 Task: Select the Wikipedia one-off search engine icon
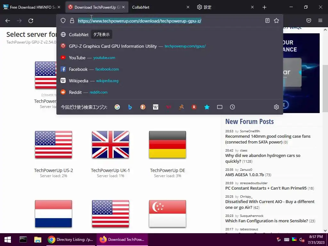coord(156,107)
